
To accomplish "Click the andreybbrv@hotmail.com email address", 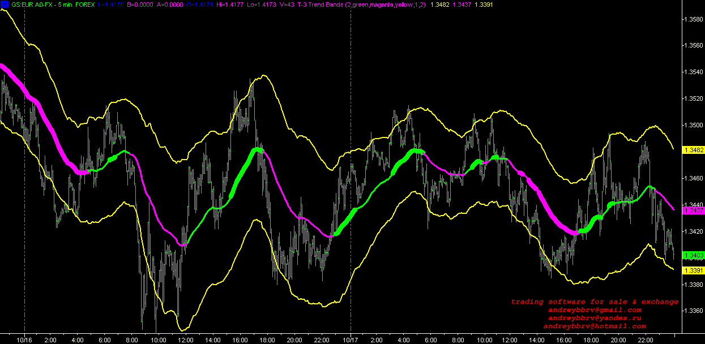I will (x=595, y=326).
